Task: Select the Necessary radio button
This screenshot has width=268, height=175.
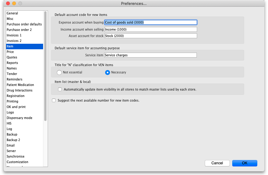Action: pyautogui.click(x=108, y=73)
